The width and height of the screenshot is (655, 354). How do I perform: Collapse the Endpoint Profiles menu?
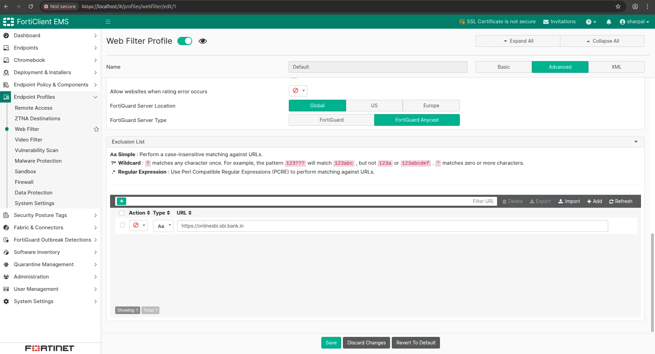95,97
